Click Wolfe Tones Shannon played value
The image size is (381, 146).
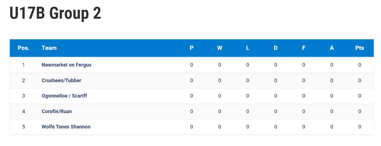(x=191, y=127)
